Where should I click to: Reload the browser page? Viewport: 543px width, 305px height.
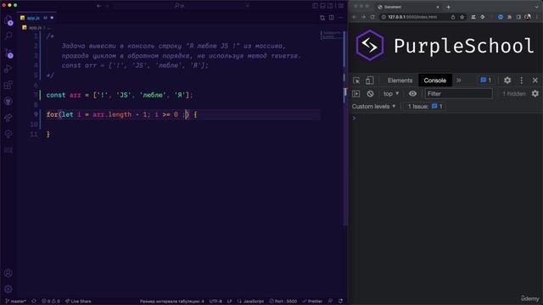point(372,17)
